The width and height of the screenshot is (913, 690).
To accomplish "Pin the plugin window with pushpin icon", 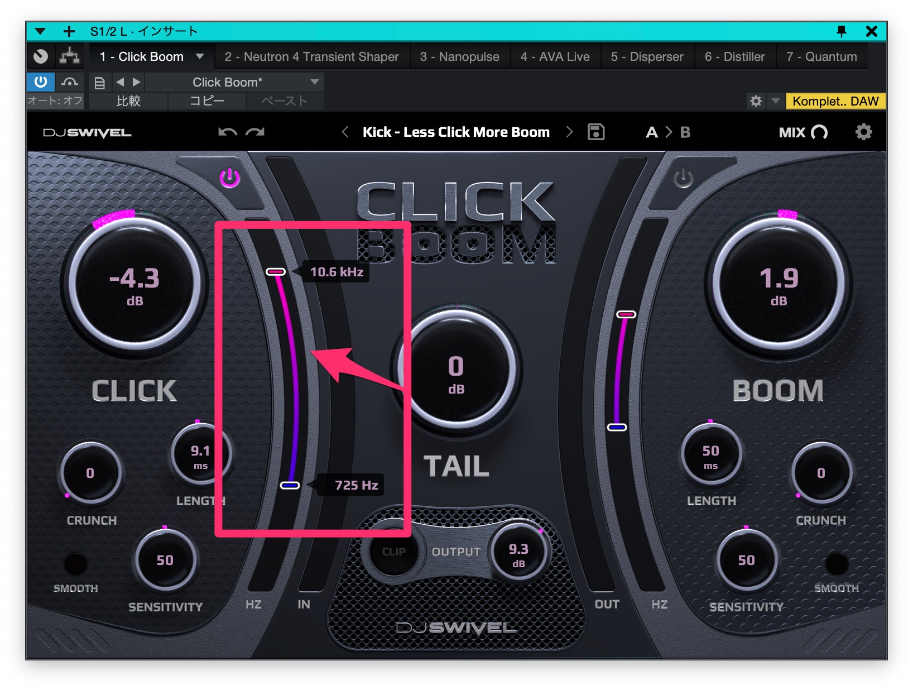I will click(x=841, y=31).
